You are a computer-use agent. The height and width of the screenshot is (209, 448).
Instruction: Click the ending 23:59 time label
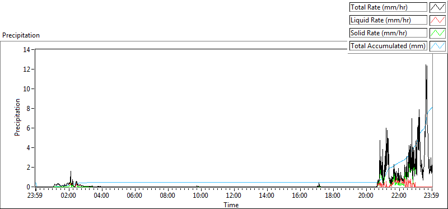431,196
